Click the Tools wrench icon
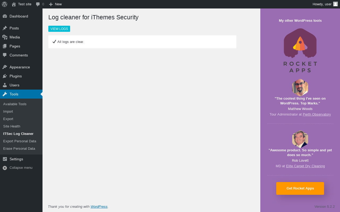The height and width of the screenshot is (212, 340). (5, 94)
